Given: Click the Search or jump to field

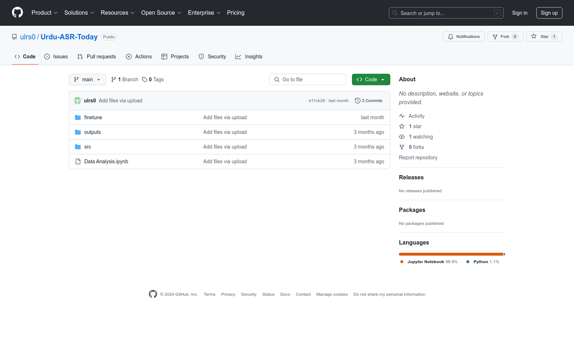Looking at the screenshot, I should (x=446, y=13).
